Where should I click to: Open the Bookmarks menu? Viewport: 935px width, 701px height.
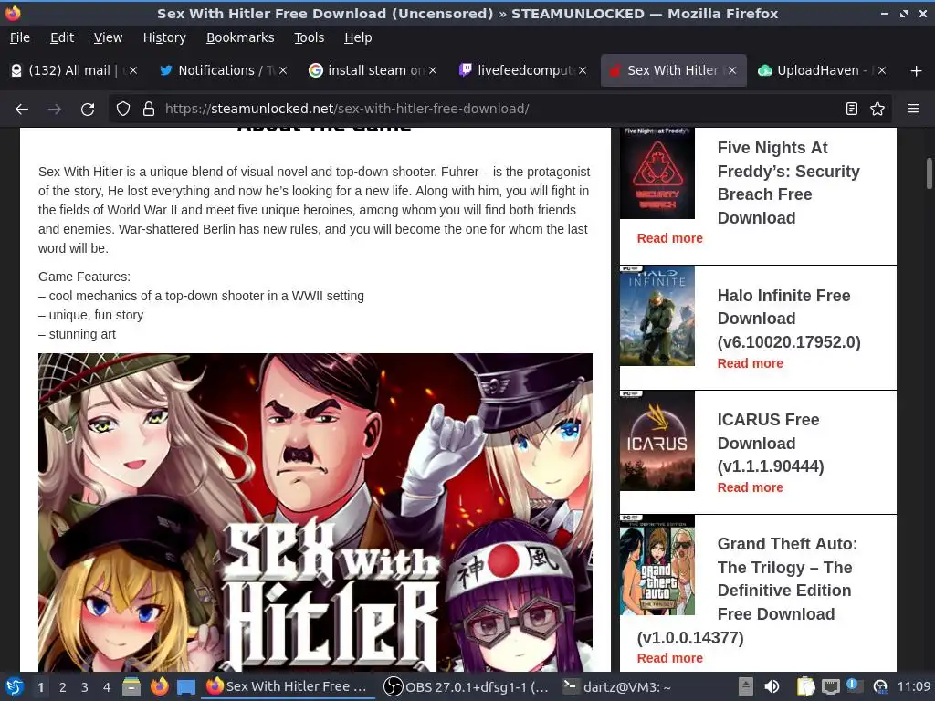pos(240,37)
